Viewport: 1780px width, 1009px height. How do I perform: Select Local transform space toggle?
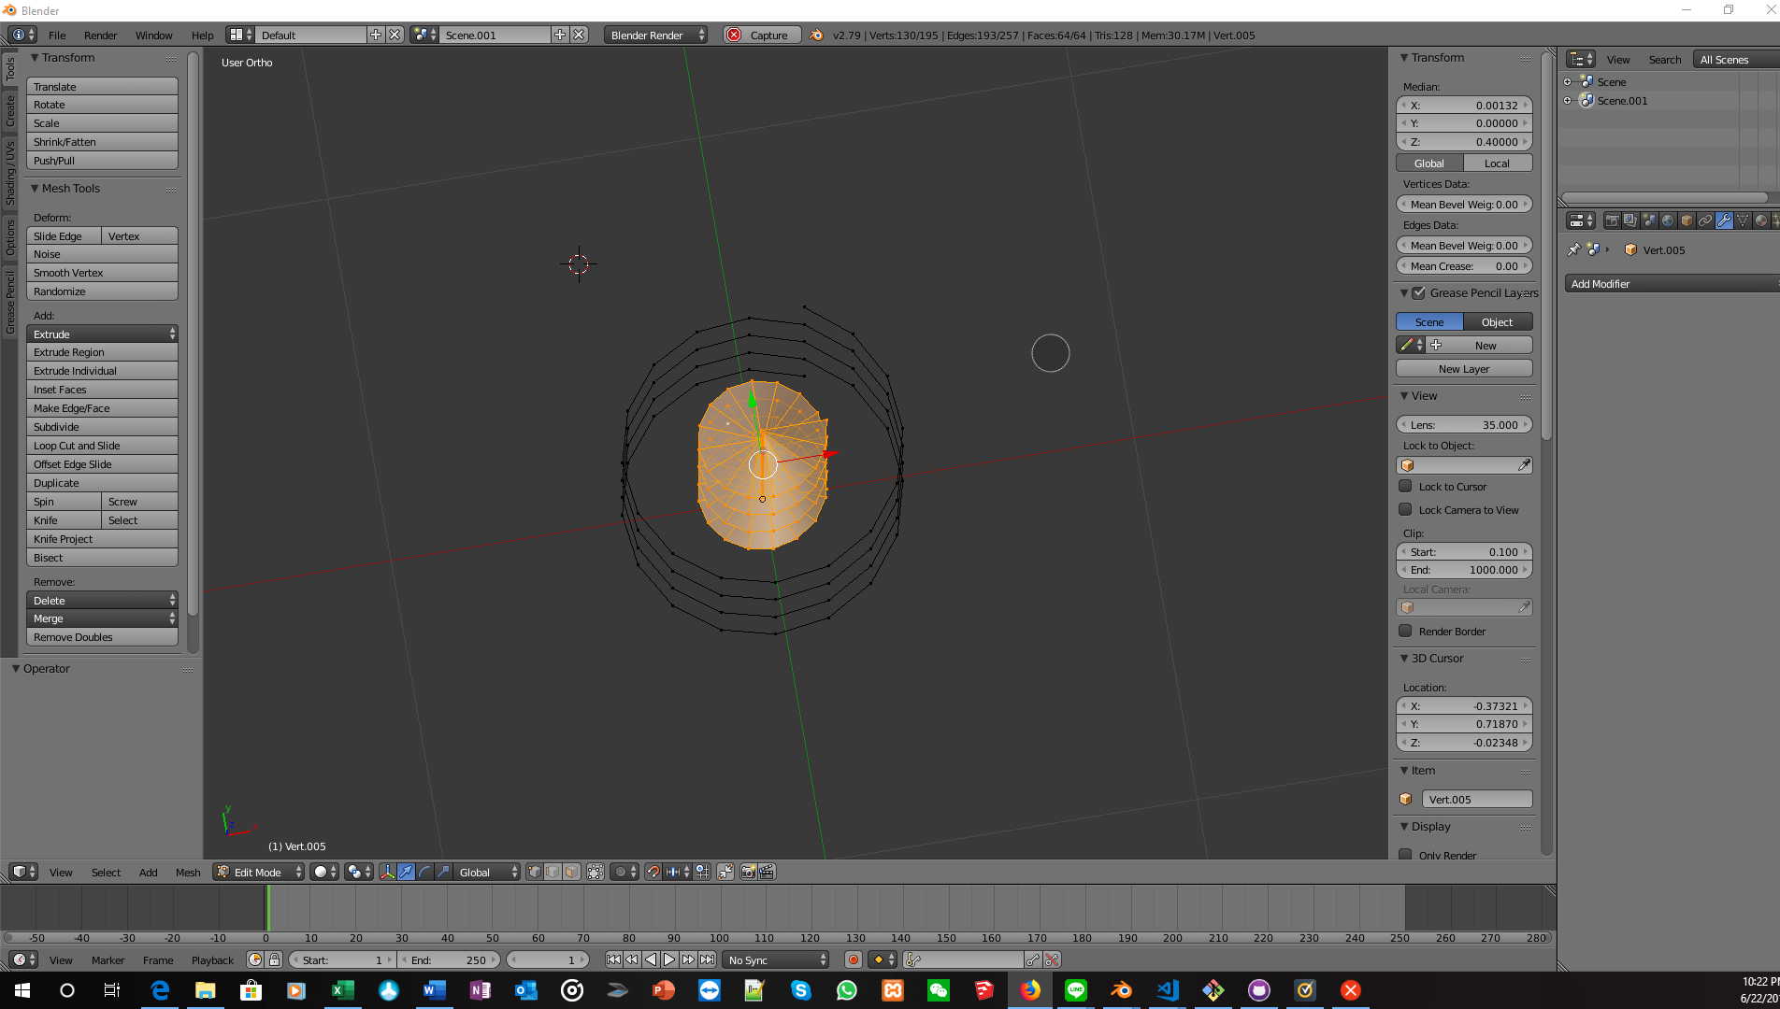(1498, 163)
